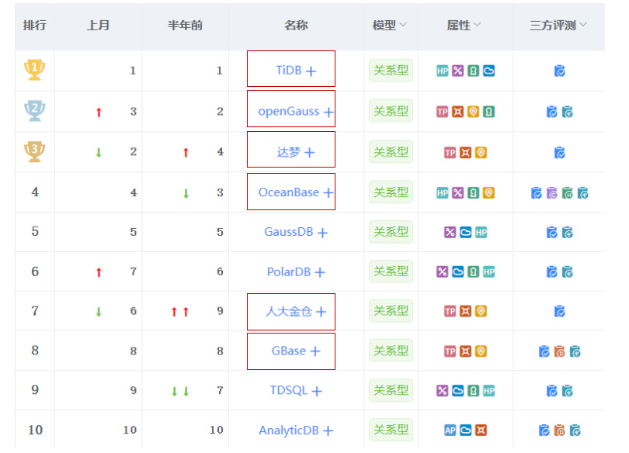
Task: Click the 关系型 tag in OceanBase row
Action: coord(391,192)
